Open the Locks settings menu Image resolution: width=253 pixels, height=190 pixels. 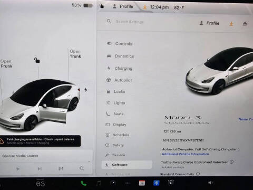(116, 91)
